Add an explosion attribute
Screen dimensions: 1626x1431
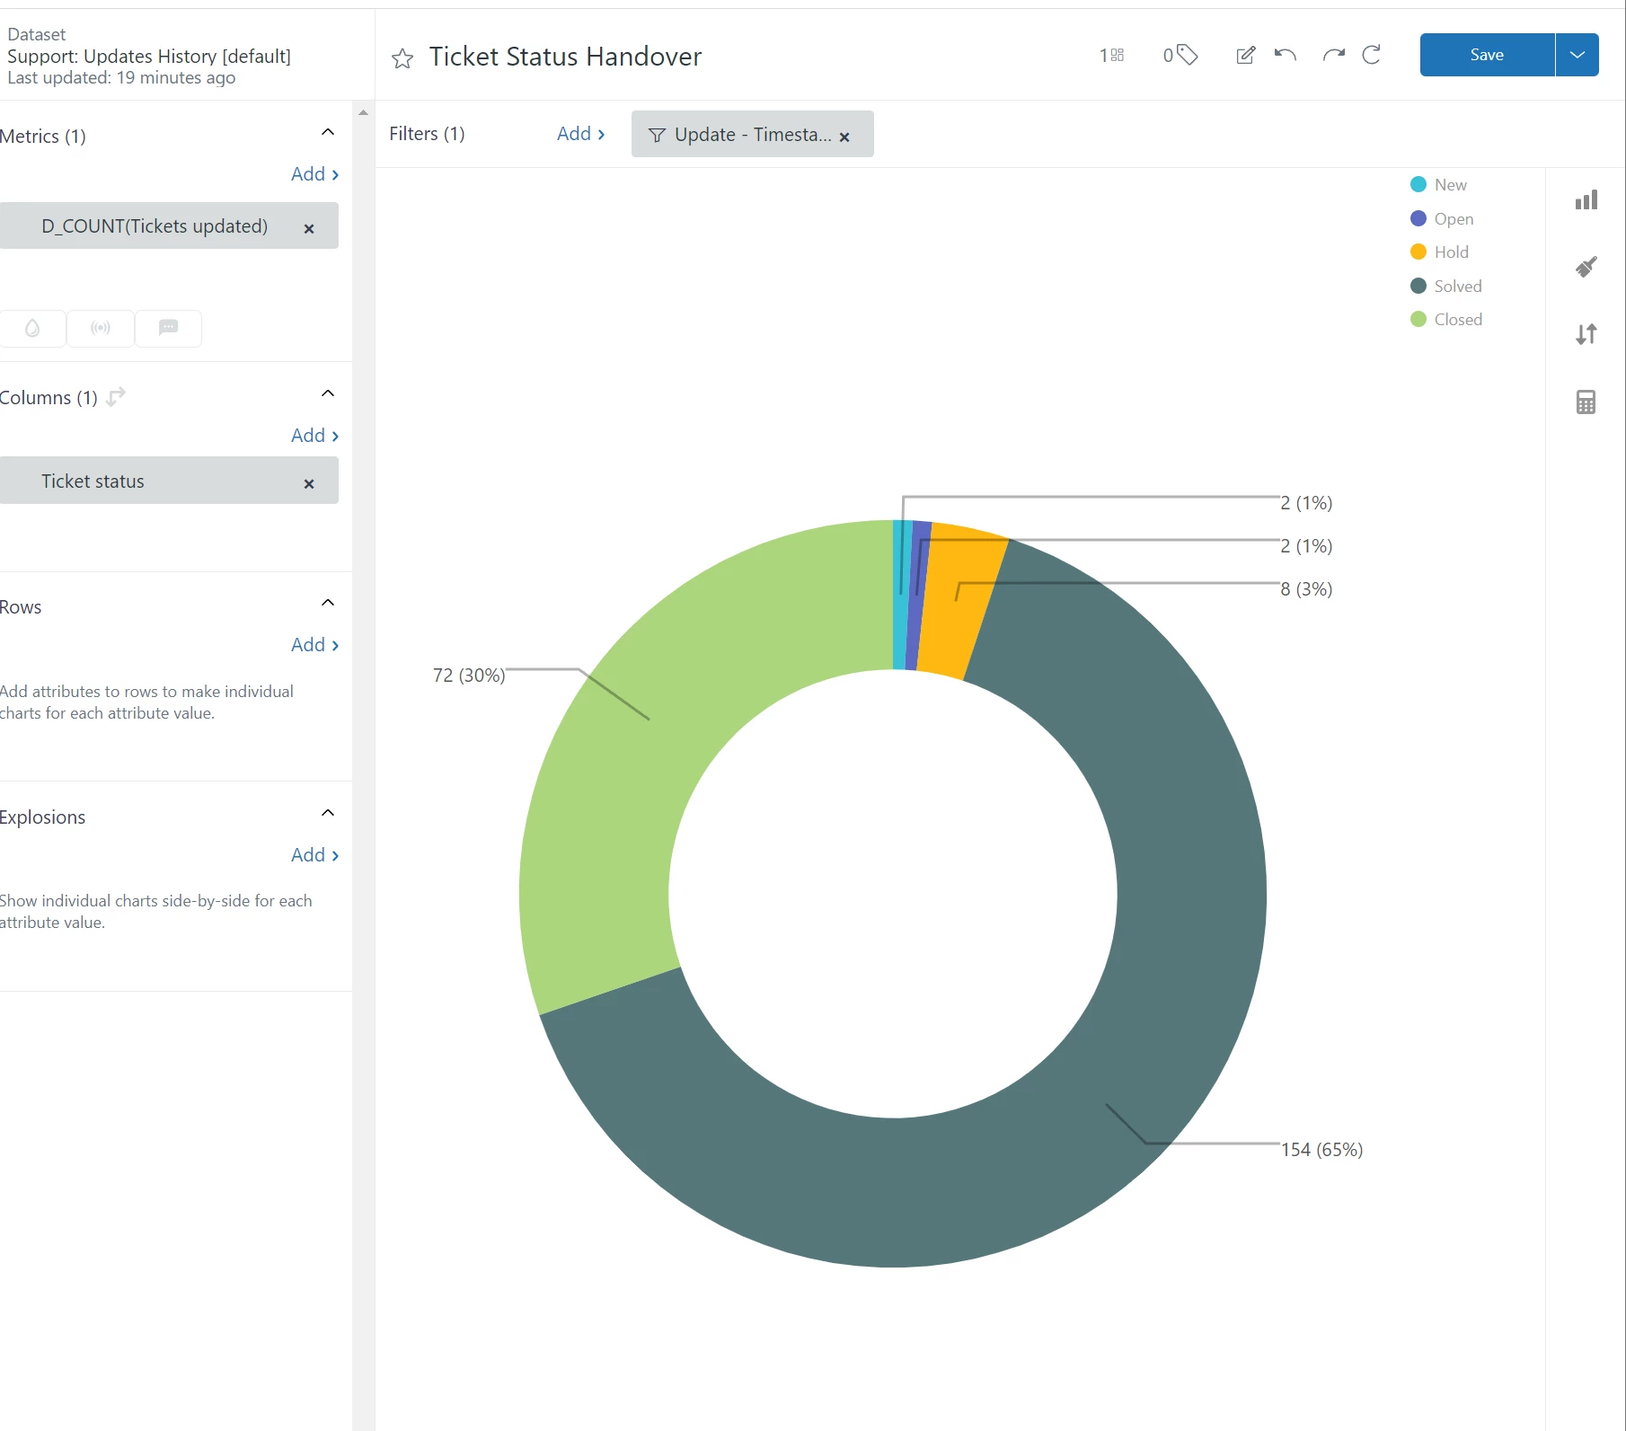(314, 855)
